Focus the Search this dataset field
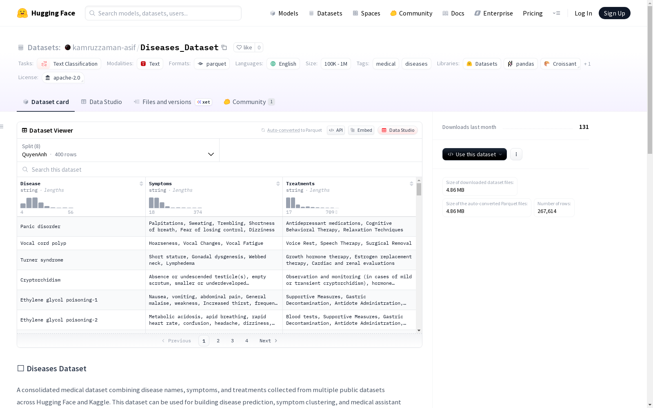Screen dimensions: 653x408 tap(220, 169)
